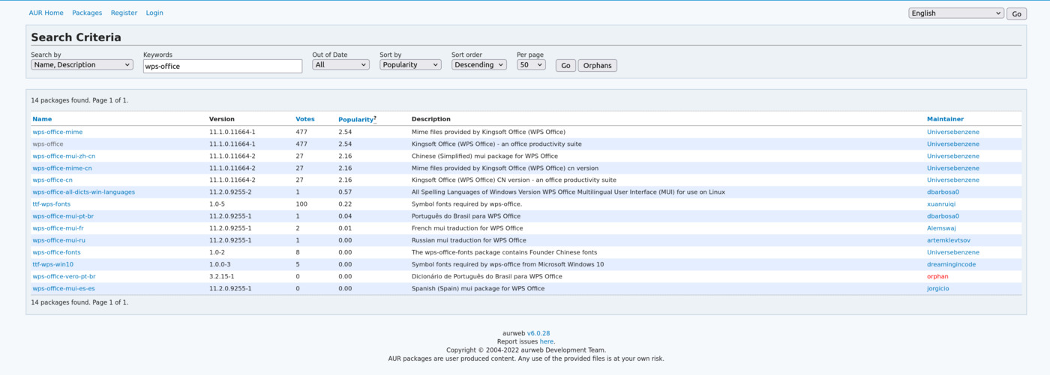Open the Register page

[124, 13]
